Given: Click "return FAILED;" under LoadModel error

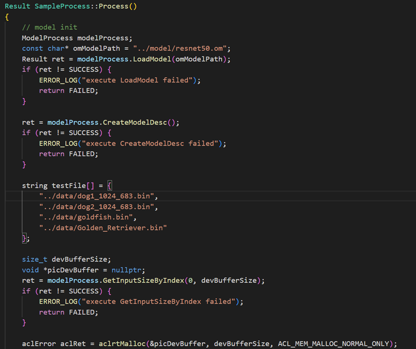Looking at the screenshot, I should [69, 91].
